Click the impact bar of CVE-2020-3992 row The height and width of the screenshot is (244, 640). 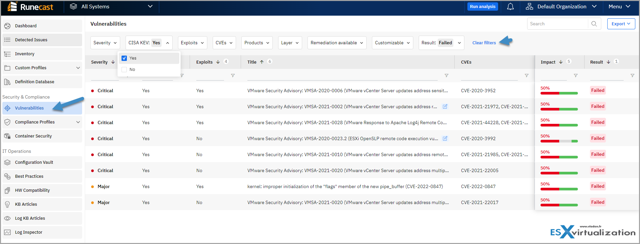559,141
